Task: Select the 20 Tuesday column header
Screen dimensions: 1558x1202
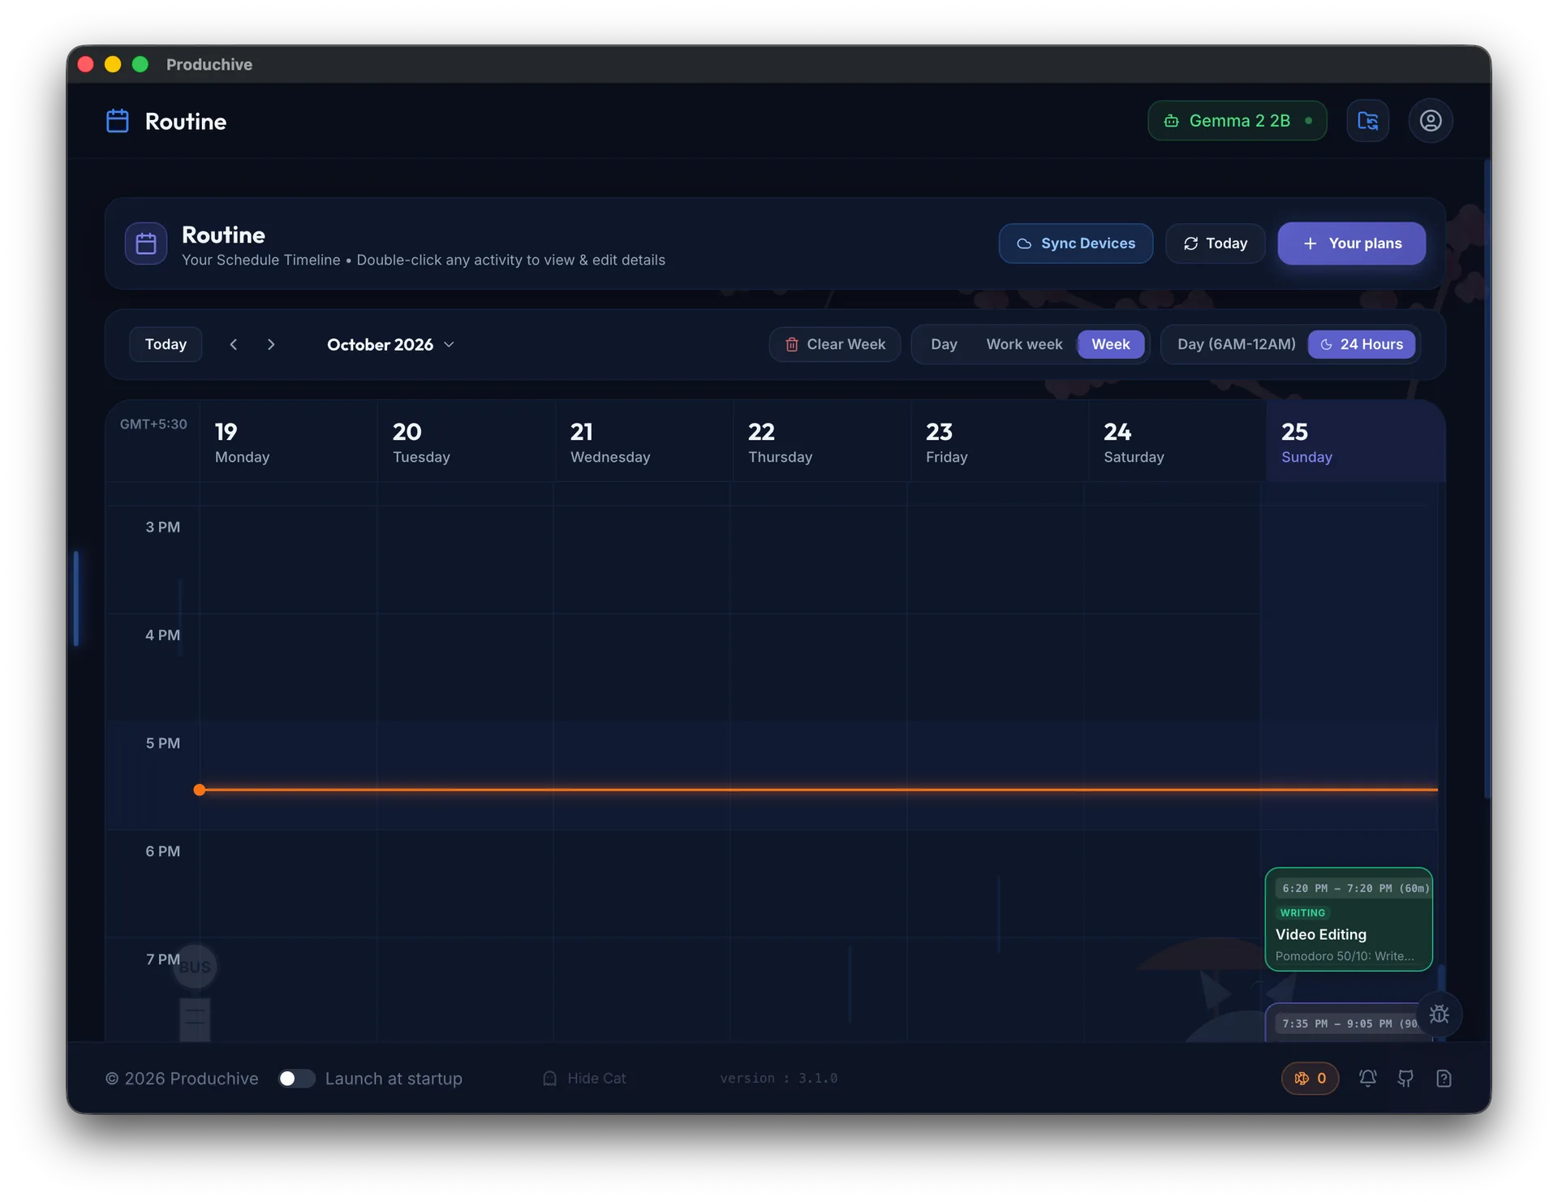Action: coord(466,442)
